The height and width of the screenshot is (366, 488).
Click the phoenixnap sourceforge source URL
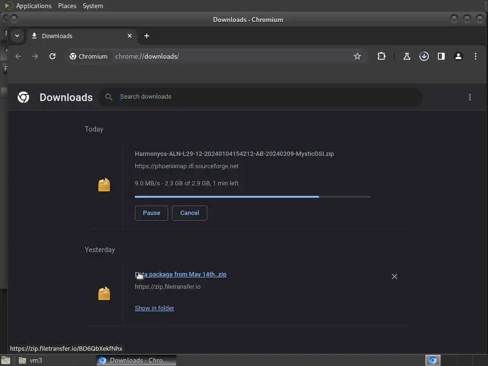click(x=186, y=166)
